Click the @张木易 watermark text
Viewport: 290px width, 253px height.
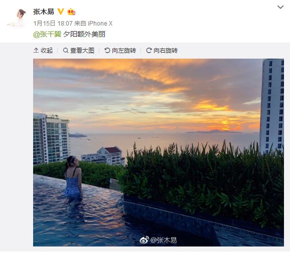click(x=164, y=240)
